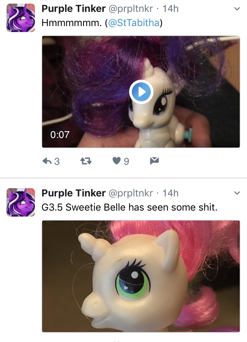Viewport: 247px width, 342px height.
Task: Open the @StTabitha mention link
Action: 134,23
